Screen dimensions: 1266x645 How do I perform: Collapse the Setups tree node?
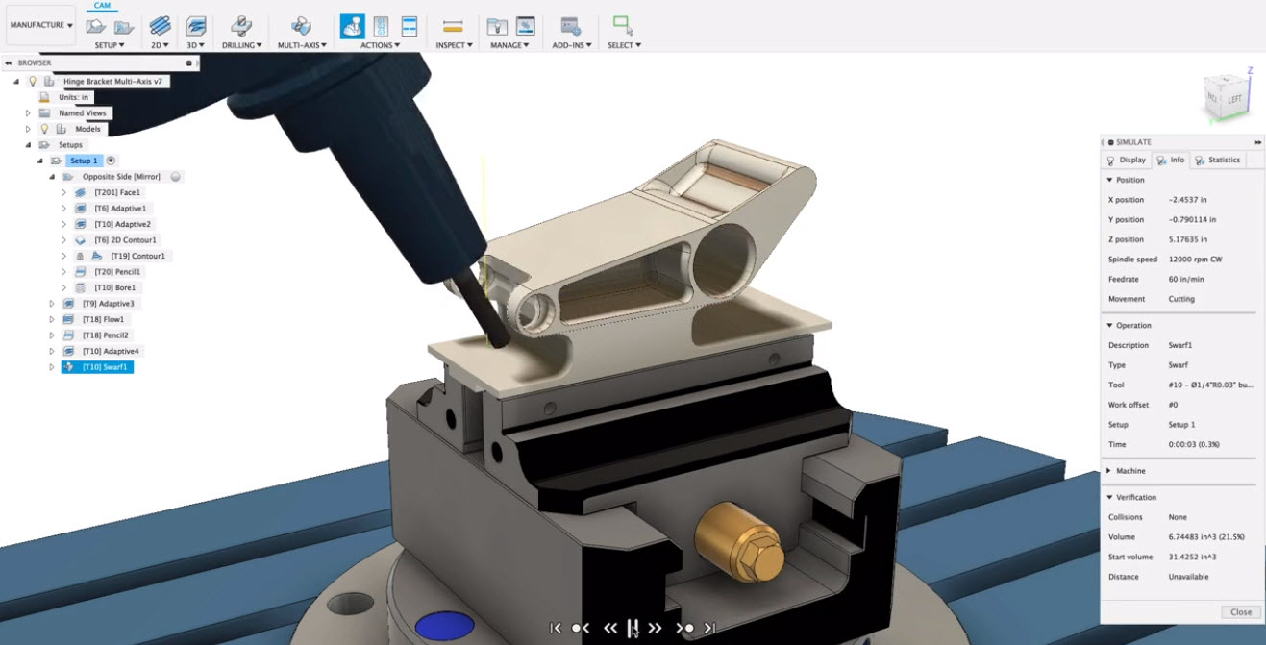[28, 145]
